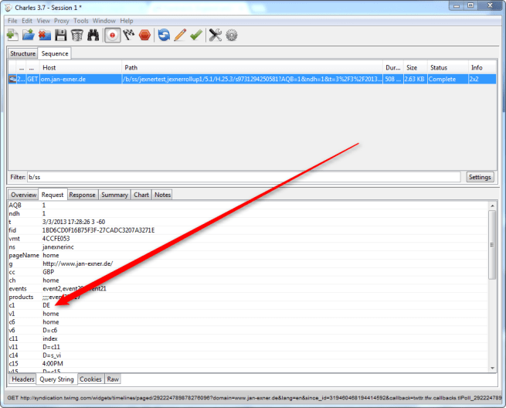Click the New Session toolbar icon

click(x=12, y=35)
